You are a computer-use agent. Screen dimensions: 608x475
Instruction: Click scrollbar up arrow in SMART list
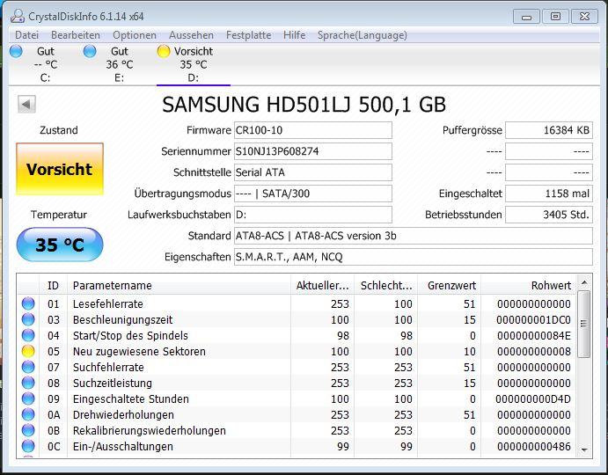(x=584, y=282)
